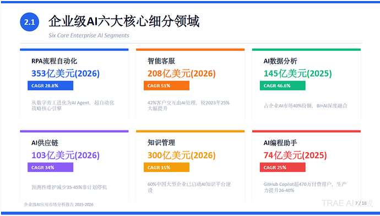This screenshot has width=380, height=216.
Task: Select the value 74亿美元(2025)
Action: click(295, 155)
